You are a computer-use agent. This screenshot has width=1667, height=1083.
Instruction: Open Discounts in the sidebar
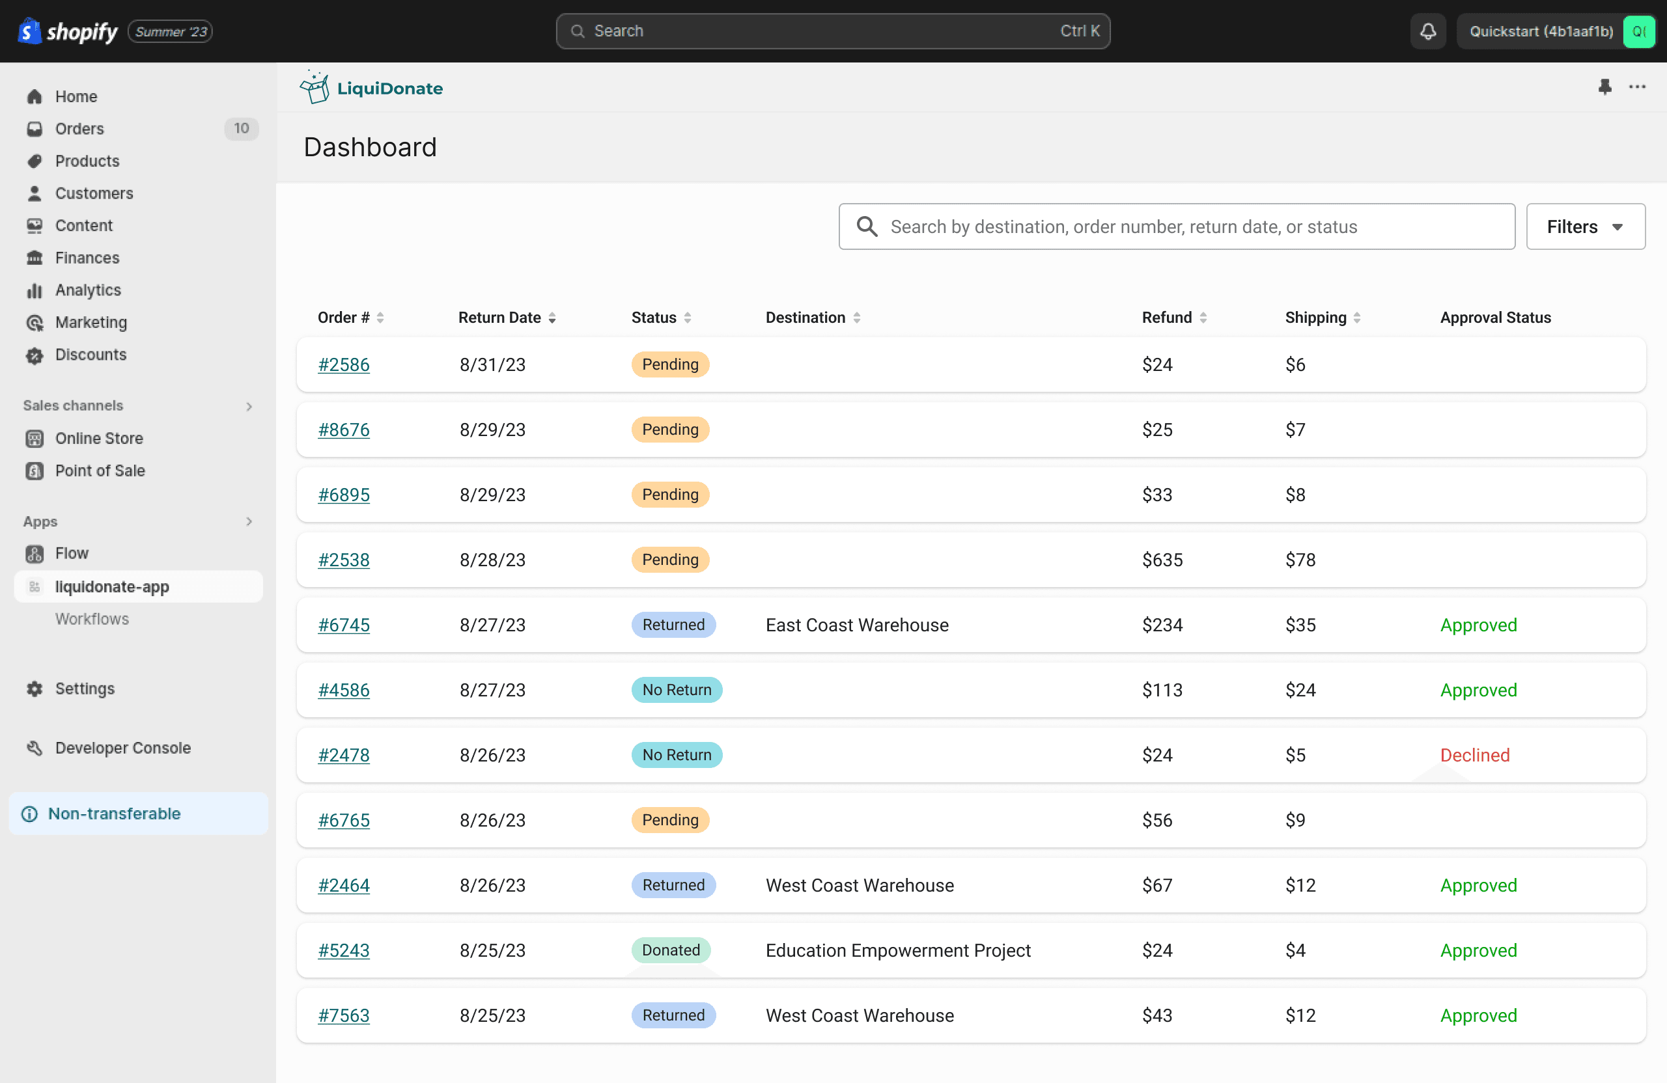(91, 354)
